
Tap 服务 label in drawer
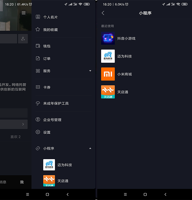(x=47, y=71)
